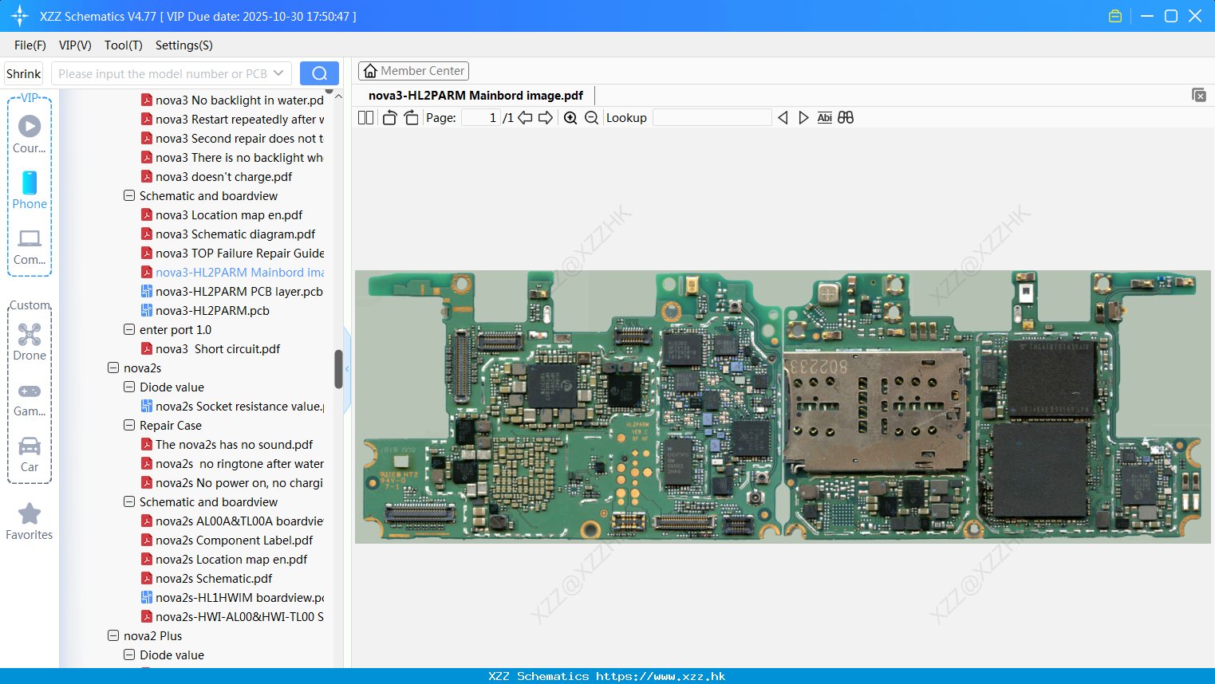Collapse the nova2s tree node
The image size is (1215, 684).
point(113,368)
